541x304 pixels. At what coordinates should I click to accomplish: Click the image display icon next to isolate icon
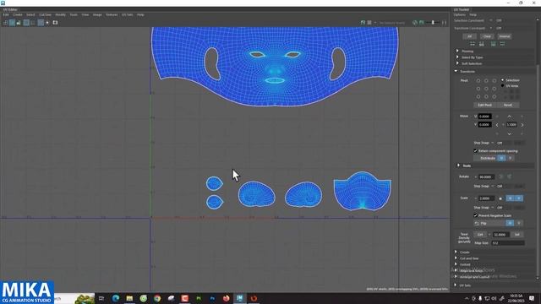pyautogui.click(x=369, y=23)
